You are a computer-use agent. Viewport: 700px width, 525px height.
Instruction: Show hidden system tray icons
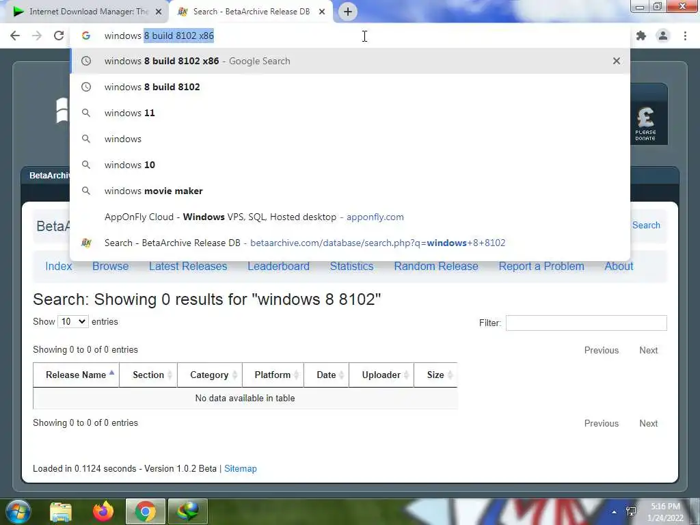coord(615,512)
